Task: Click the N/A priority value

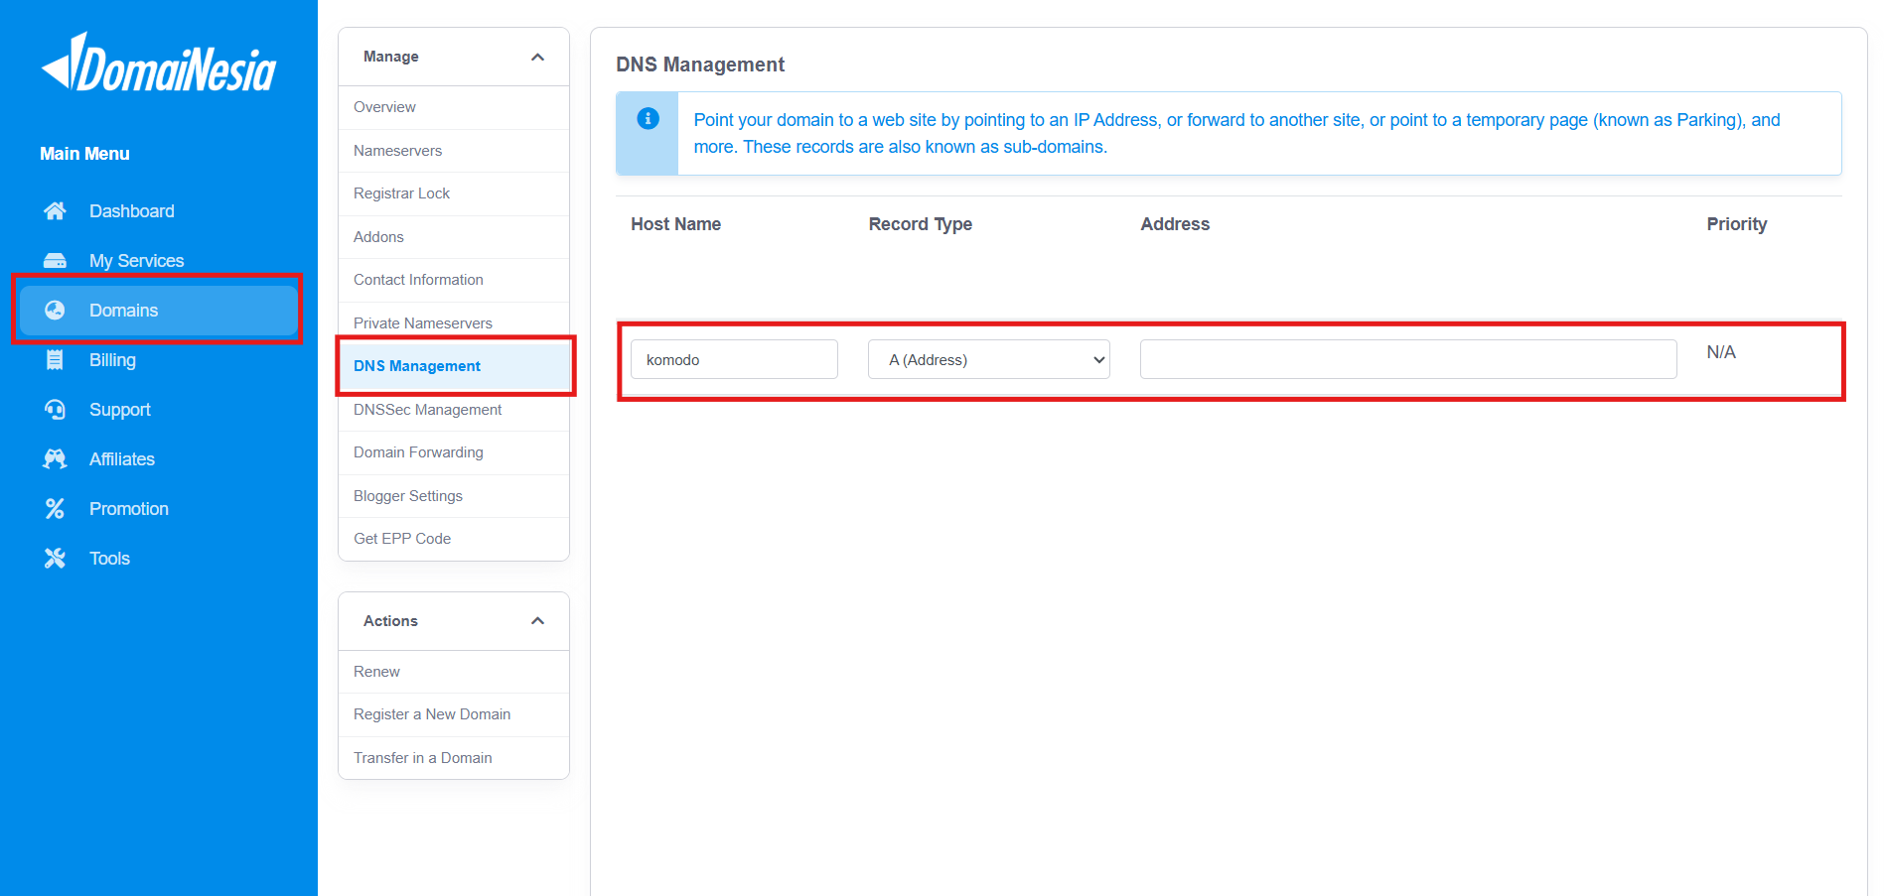Action: (x=1721, y=352)
